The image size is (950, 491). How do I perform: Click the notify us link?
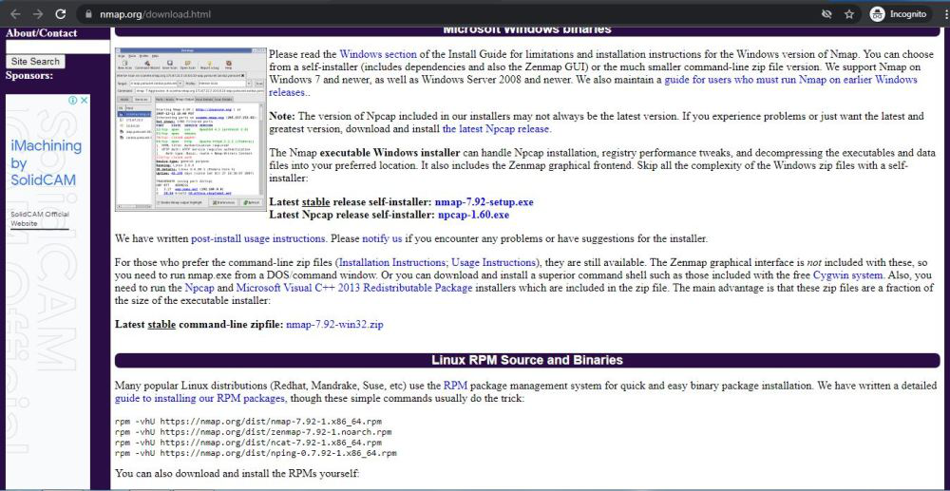click(x=382, y=238)
